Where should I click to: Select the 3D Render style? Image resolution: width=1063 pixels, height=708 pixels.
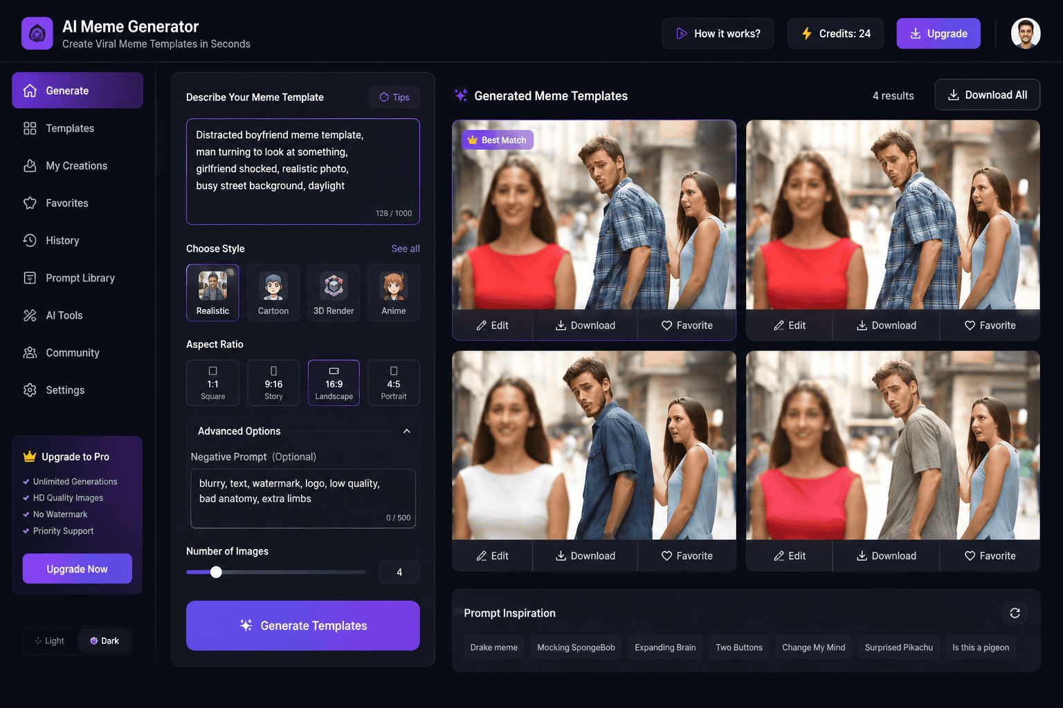click(x=334, y=292)
